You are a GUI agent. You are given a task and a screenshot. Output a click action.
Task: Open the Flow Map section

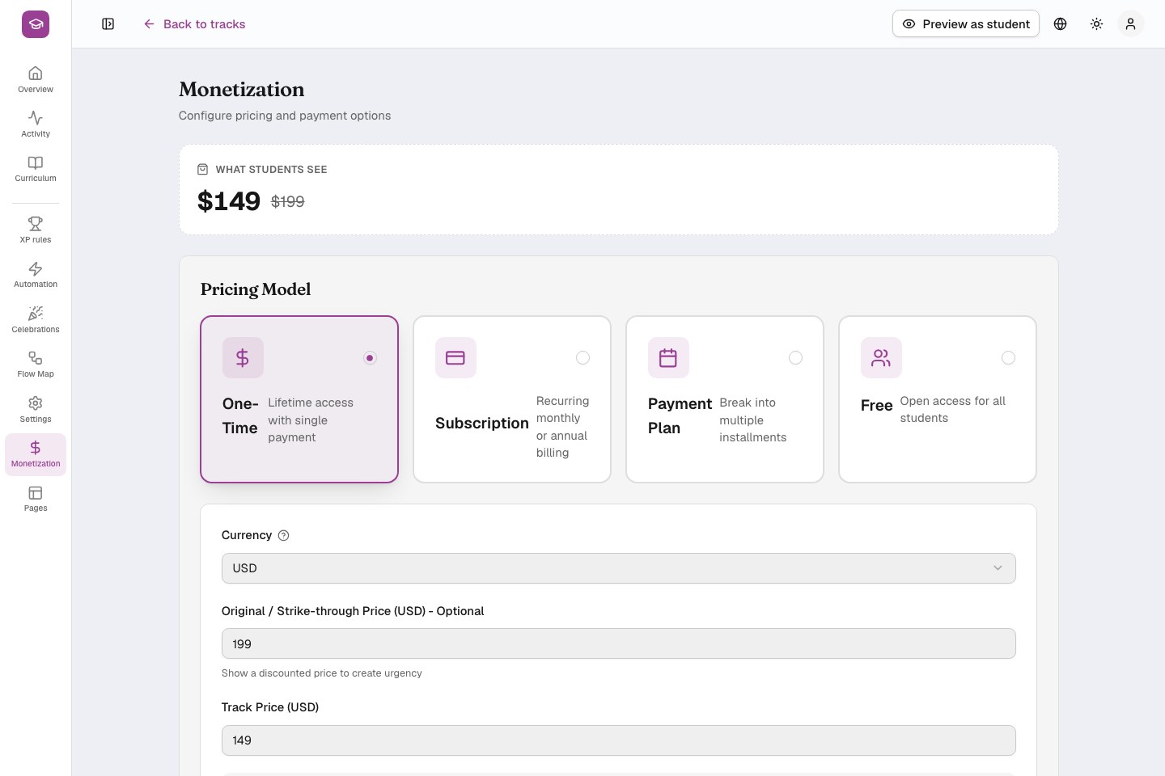pos(36,364)
